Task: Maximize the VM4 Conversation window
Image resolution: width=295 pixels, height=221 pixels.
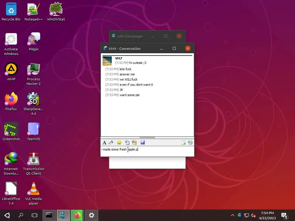Action: (174, 48)
